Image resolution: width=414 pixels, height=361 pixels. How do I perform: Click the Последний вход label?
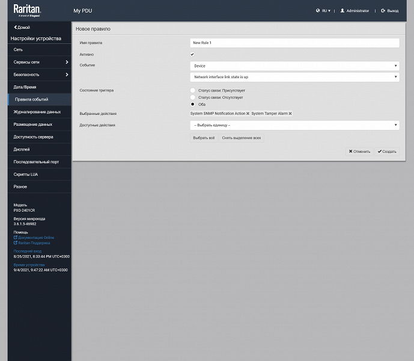tap(28, 251)
